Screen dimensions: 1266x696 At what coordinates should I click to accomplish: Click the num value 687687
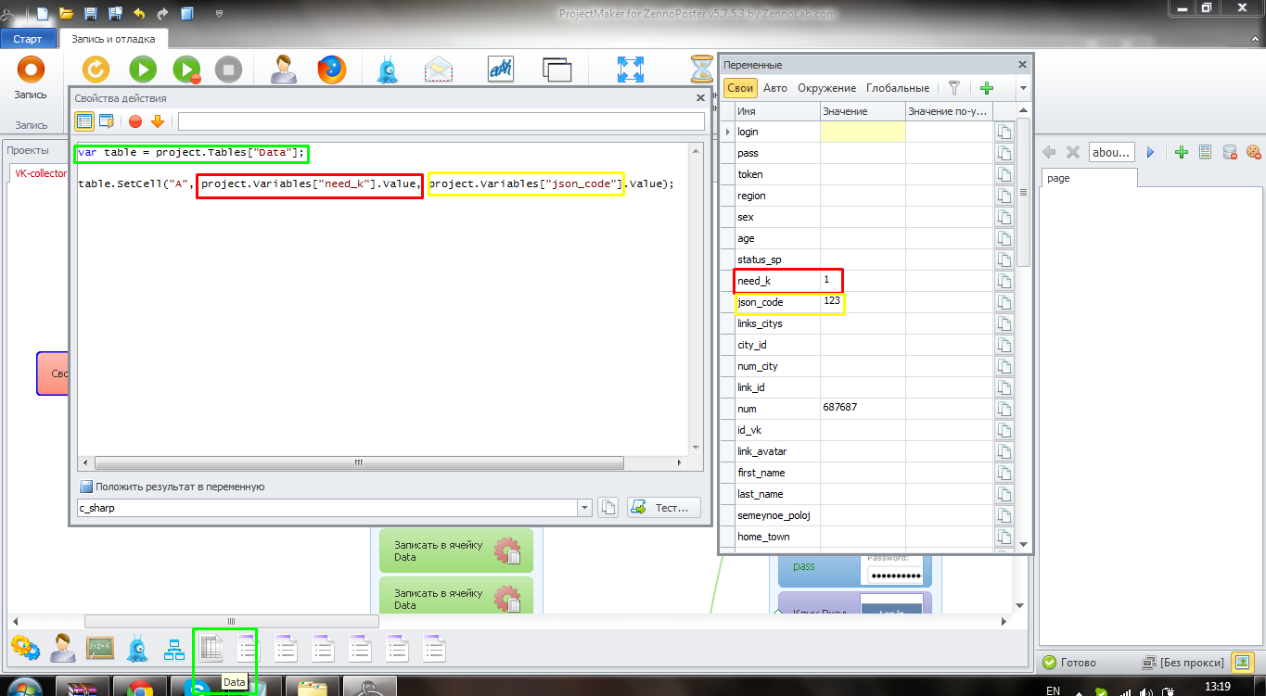[x=863, y=408]
